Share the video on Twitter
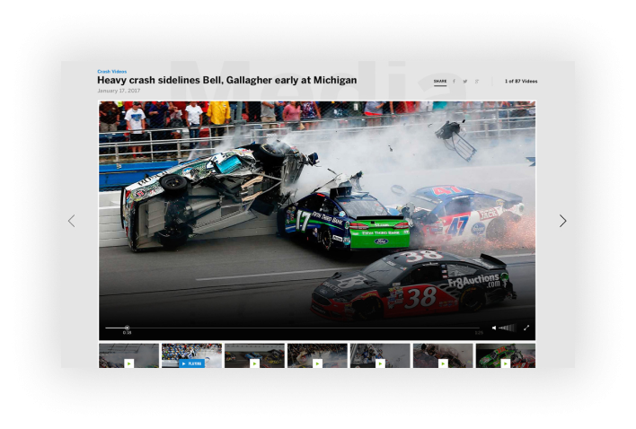Viewport: 636px width, 429px height. pyautogui.click(x=465, y=82)
